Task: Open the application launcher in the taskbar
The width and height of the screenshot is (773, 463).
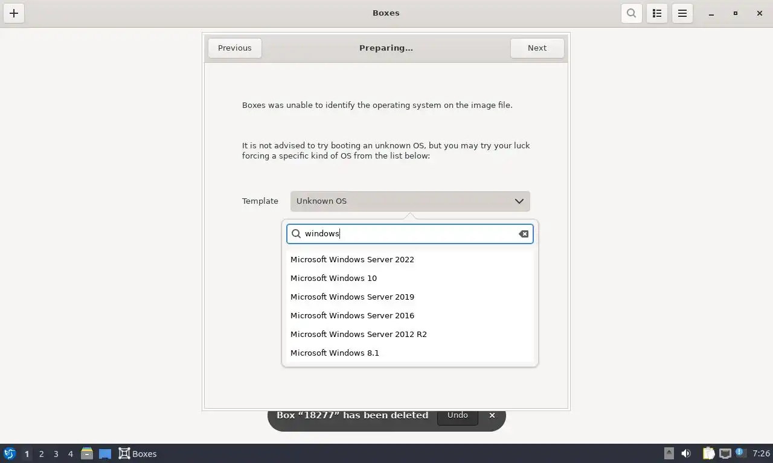Action: click(x=10, y=453)
